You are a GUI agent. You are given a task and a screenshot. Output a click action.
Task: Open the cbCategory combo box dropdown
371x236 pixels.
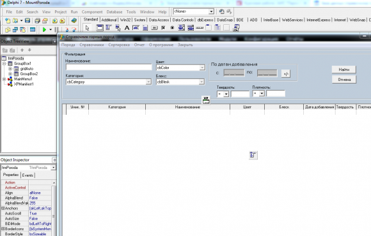(x=148, y=82)
